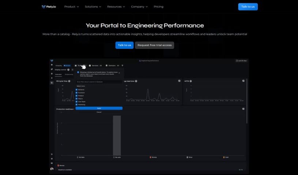Click the Teams filter icon
This screenshot has width=298, height=175.
[76, 66]
